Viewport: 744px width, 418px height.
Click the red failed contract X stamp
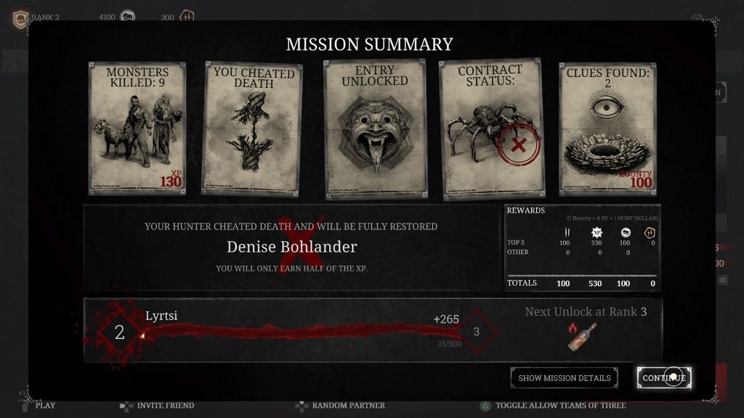[x=519, y=144]
